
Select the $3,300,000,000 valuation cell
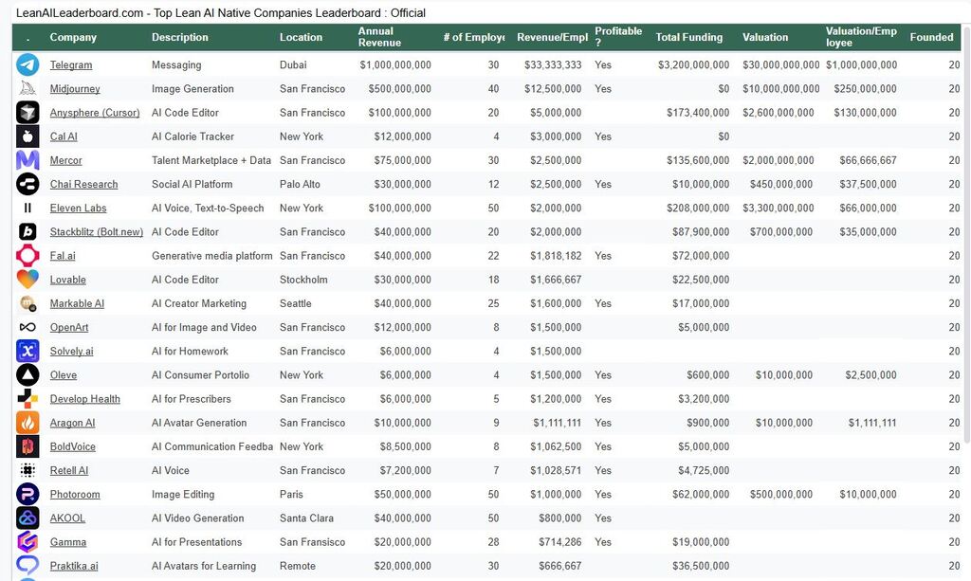[779, 208]
